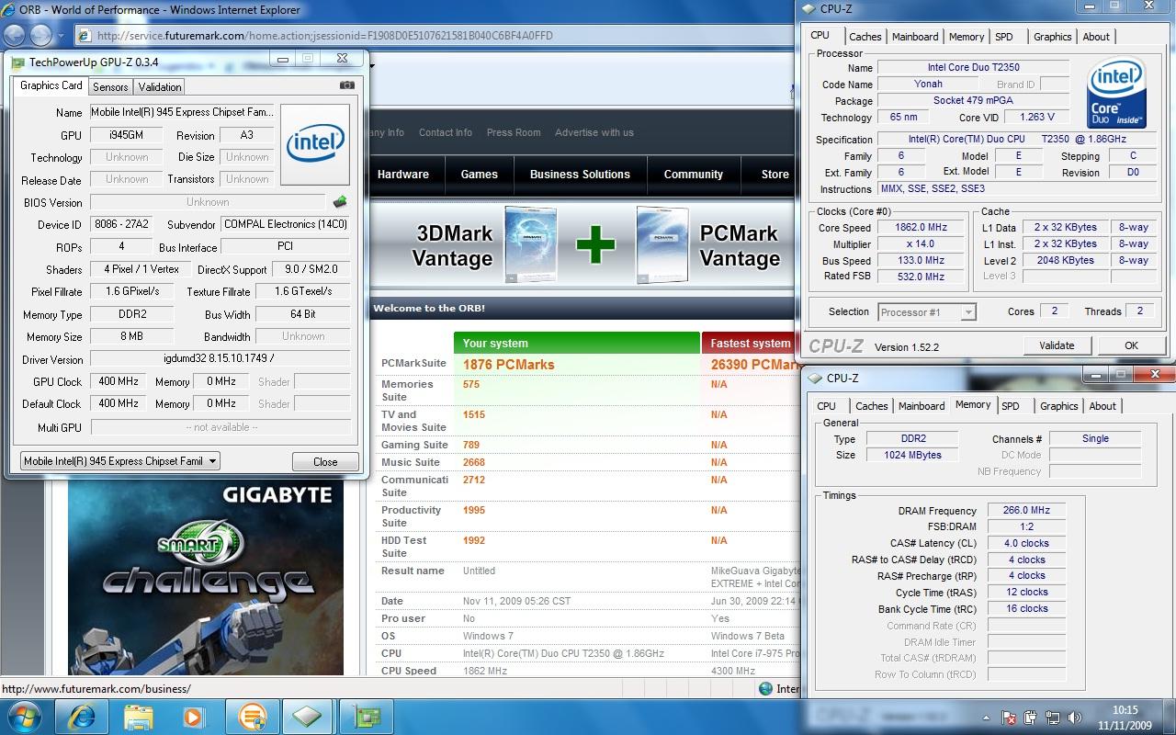Viewport: 1176px width, 735px height.
Task: Click the Music Suite score 2668
Action: pos(474,462)
